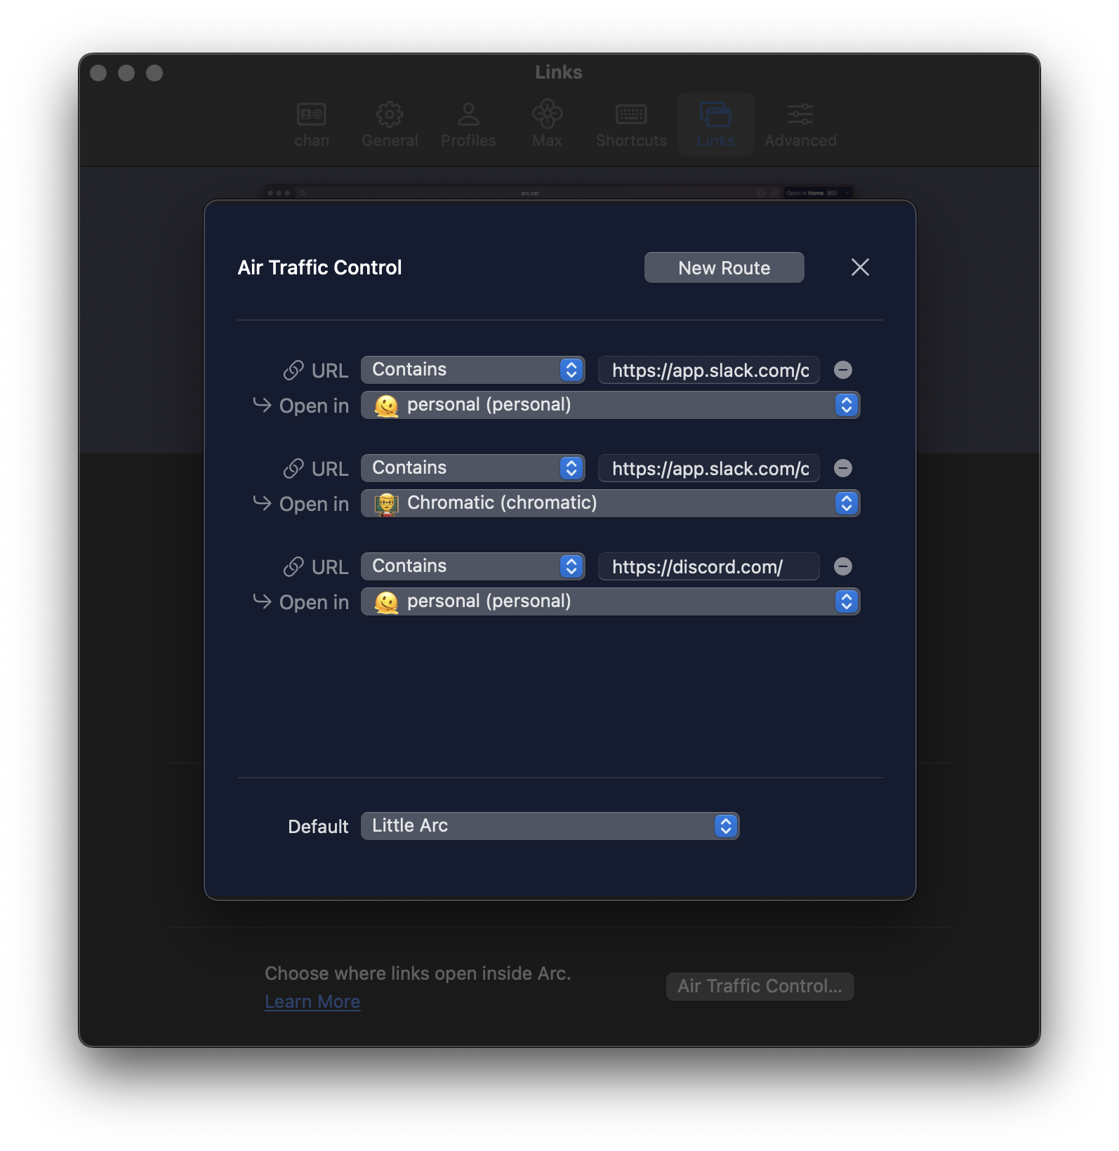Image resolution: width=1119 pixels, height=1151 pixels.
Task: Open the Learn More link
Action: 312,1002
